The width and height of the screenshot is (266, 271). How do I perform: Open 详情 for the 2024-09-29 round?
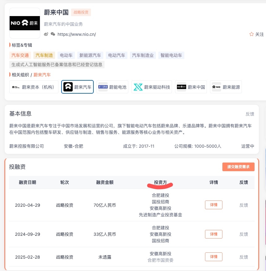pos(214,234)
